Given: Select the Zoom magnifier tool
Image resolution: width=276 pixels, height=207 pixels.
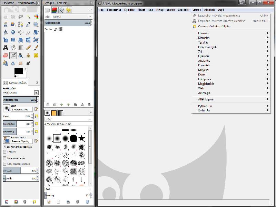Looking at the screenshot, I should point(36,24).
